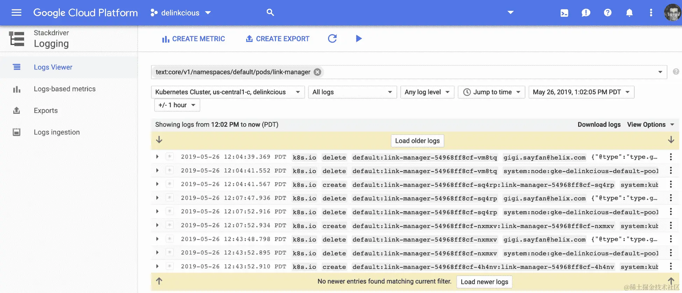The image size is (682, 293).
Task: Click the create tag on the 12:04:41.567 entry
Action: [x=334, y=185]
